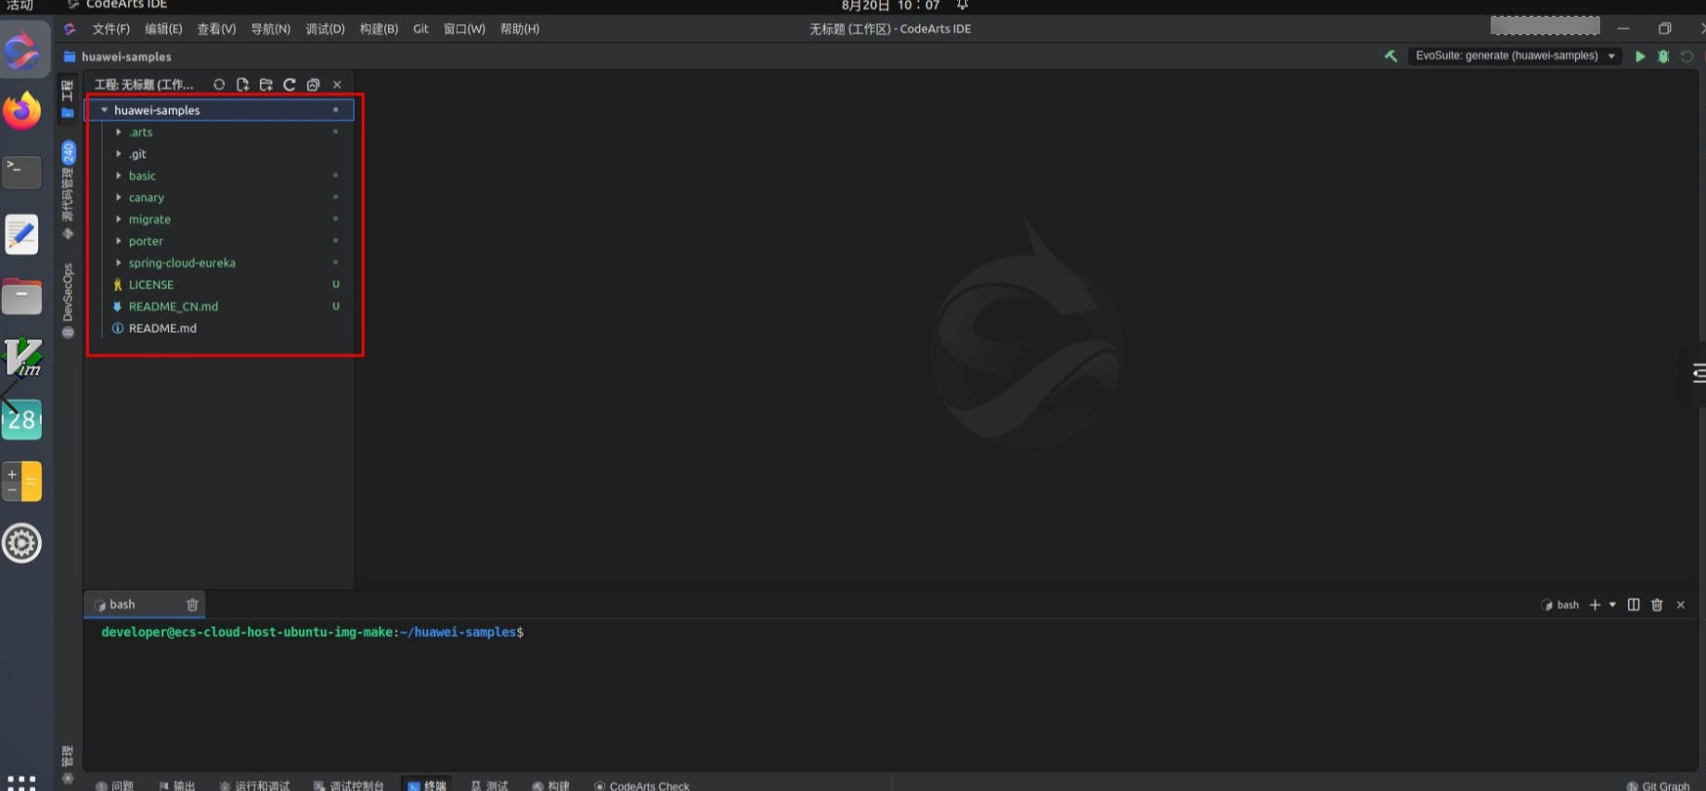Open the 运行和调试 panel tab

click(x=254, y=785)
